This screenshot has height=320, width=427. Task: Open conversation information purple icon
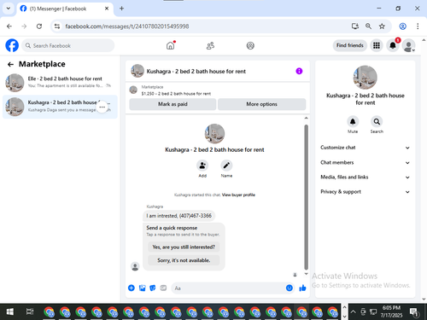[x=299, y=71]
